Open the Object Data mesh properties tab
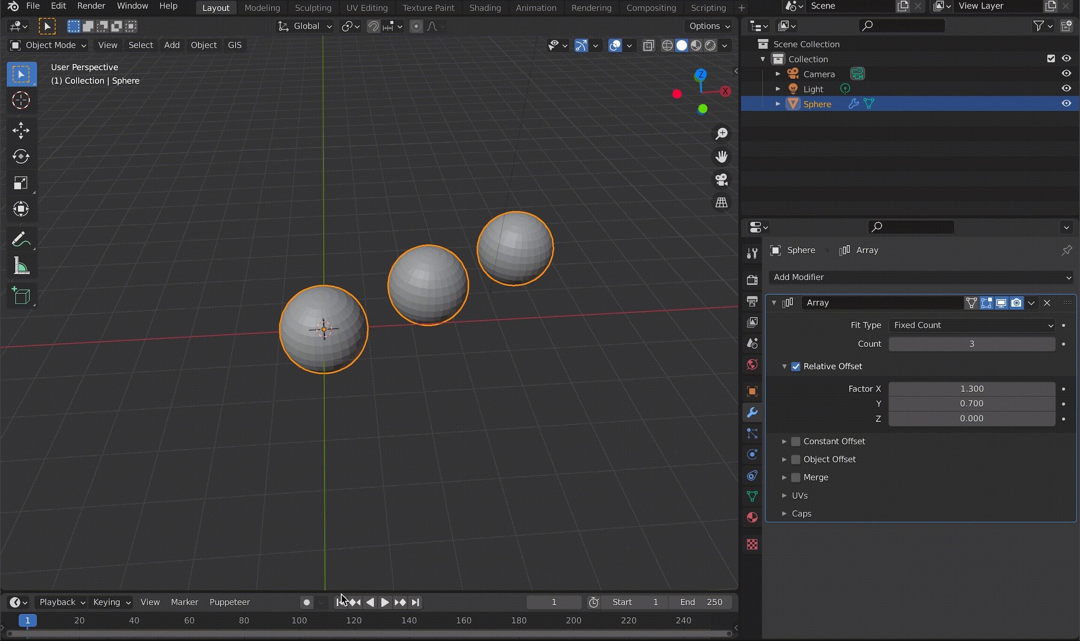 coord(752,496)
